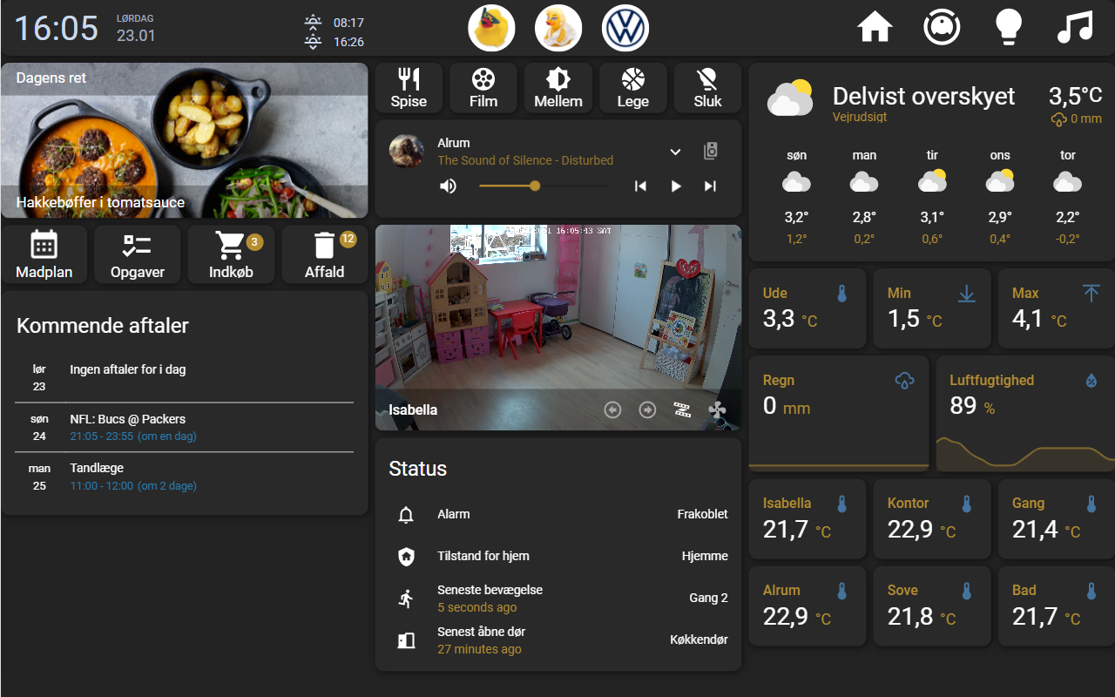The width and height of the screenshot is (1115, 697).
Task: Turn off lights with Sluk button
Action: (707, 88)
